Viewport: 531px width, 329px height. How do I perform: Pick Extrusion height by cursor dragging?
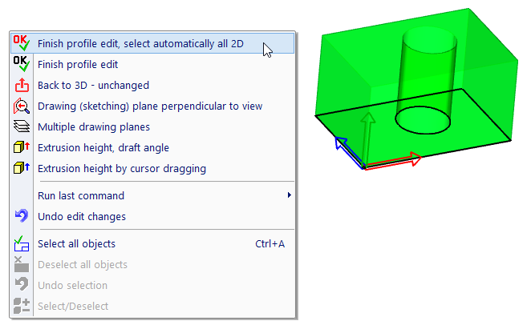122,168
